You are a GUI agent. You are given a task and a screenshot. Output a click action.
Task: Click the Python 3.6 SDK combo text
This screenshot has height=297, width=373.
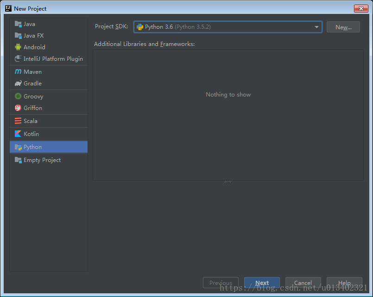pos(178,27)
